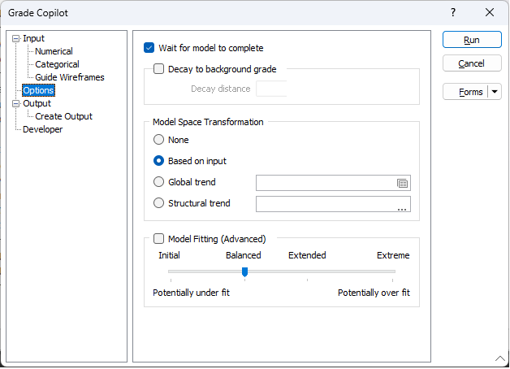Click the model fitting slider thumb

pos(245,271)
